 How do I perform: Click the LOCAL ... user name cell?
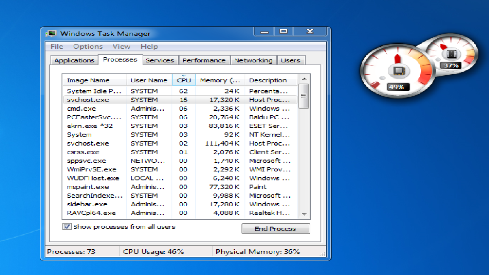click(x=147, y=178)
